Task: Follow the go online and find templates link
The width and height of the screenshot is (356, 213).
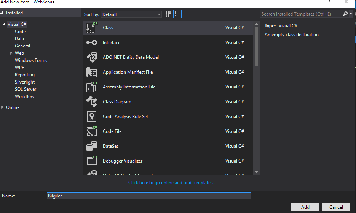Action: tap(171, 183)
